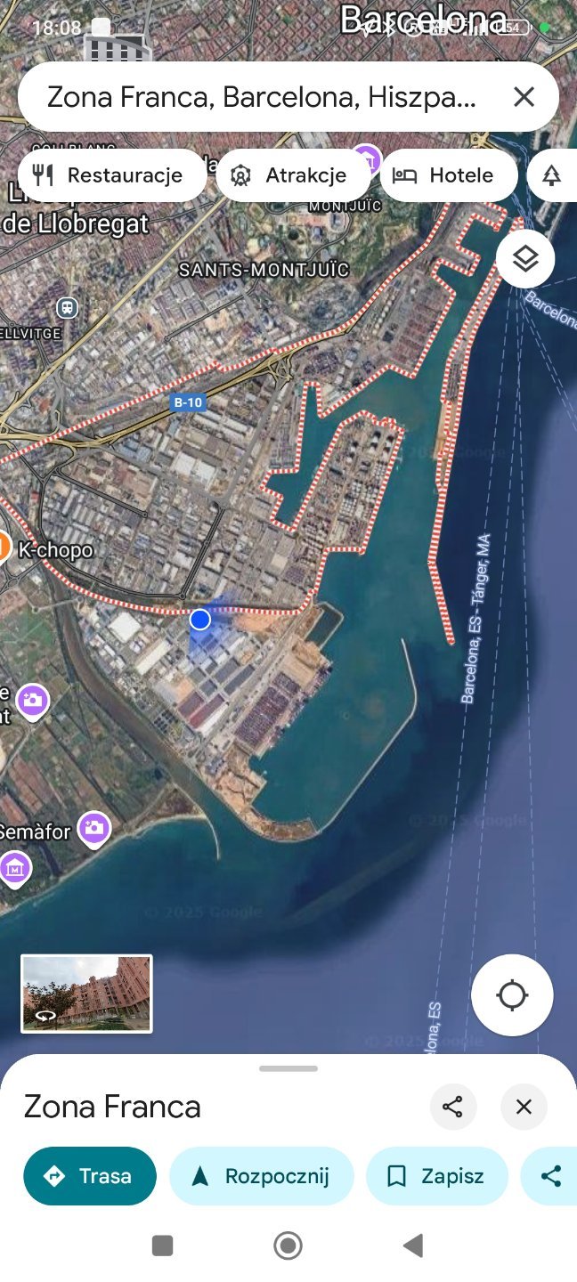The height and width of the screenshot is (1282, 577).
Task: Tap the search field showing Zona Franca
Action: pos(262,97)
